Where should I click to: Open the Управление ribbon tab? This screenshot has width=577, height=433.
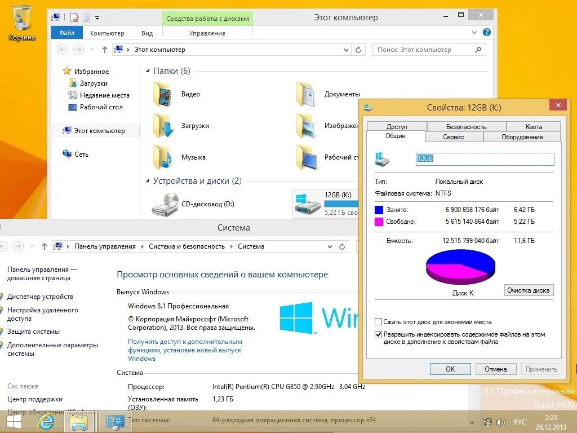pyautogui.click(x=207, y=33)
